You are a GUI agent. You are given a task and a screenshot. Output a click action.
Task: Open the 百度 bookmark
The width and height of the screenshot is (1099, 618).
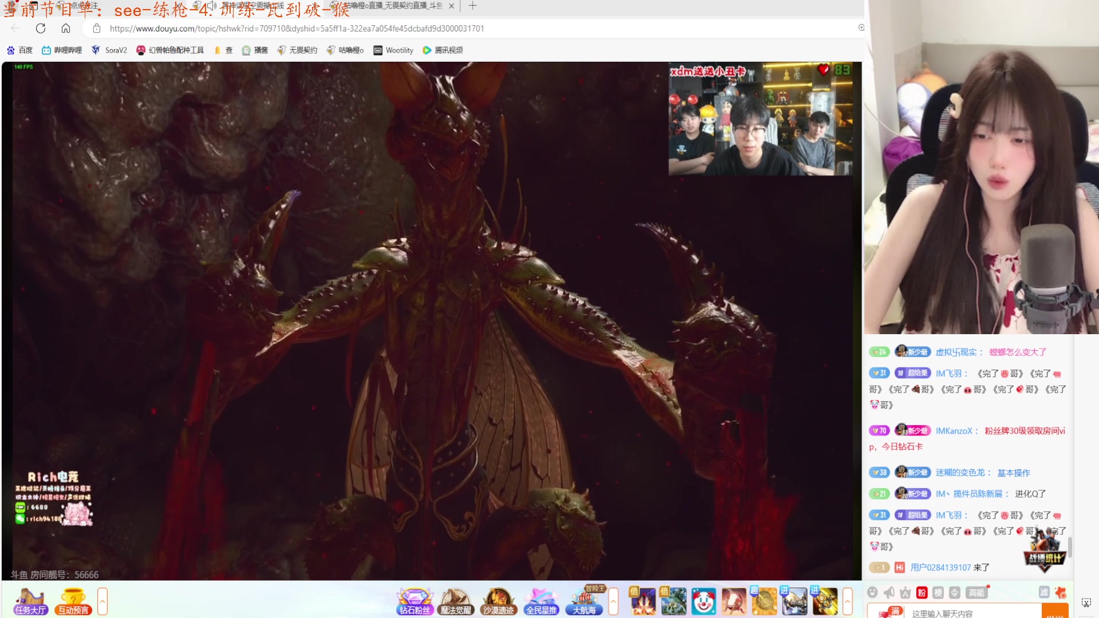click(20, 50)
